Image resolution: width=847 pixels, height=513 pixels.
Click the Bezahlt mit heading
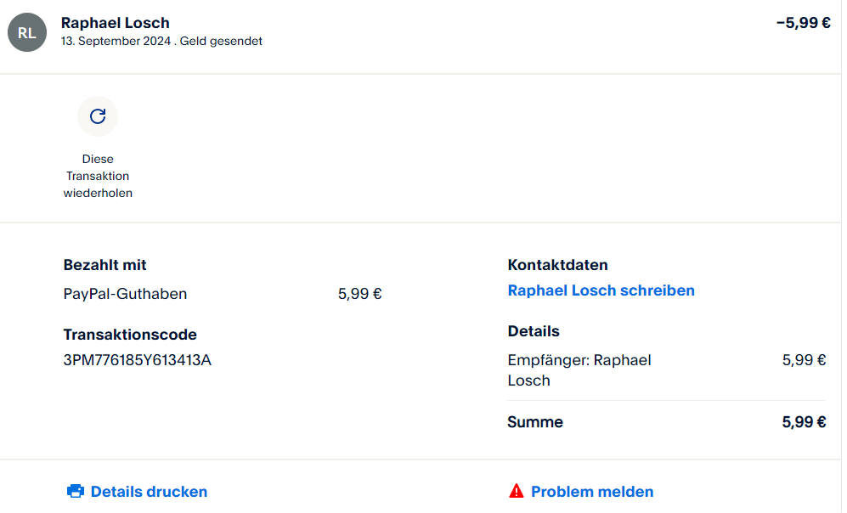[x=105, y=265]
